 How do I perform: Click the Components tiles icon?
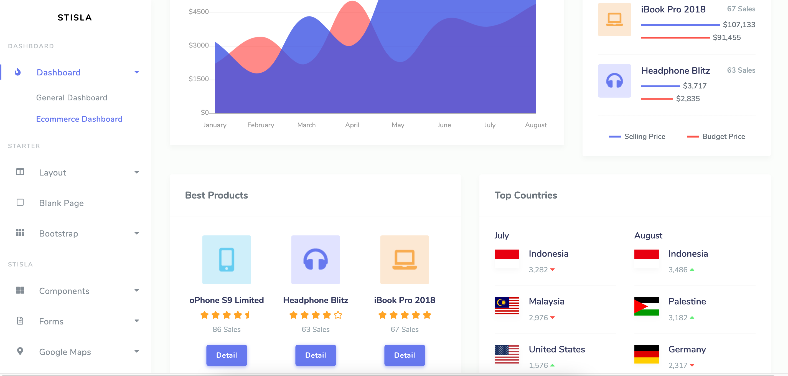click(x=20, y=290)
